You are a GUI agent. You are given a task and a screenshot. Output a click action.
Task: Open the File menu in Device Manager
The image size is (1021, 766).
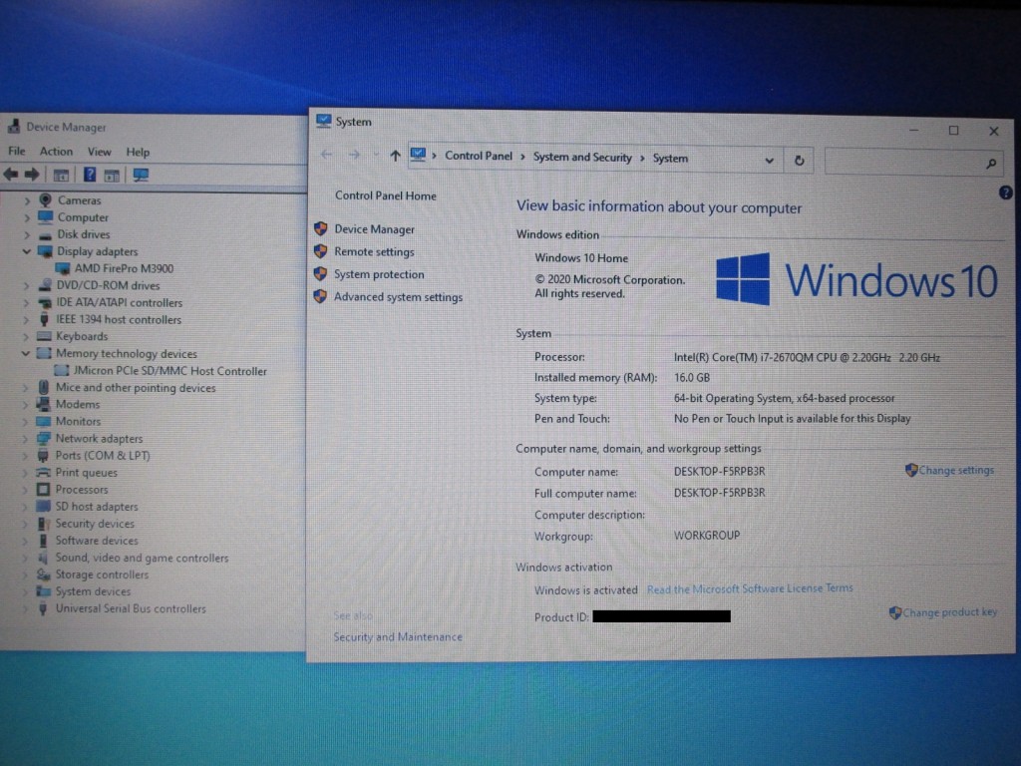[x=17, y=152]
